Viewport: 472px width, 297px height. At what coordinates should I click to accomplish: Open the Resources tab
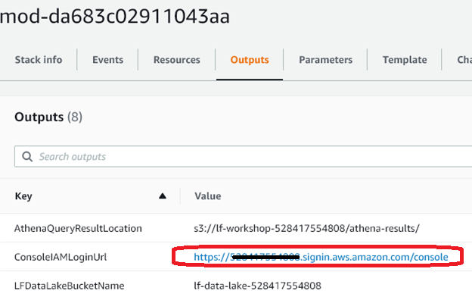point(177,60)
